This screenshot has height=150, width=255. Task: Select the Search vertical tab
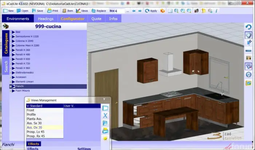coord(6,66)
